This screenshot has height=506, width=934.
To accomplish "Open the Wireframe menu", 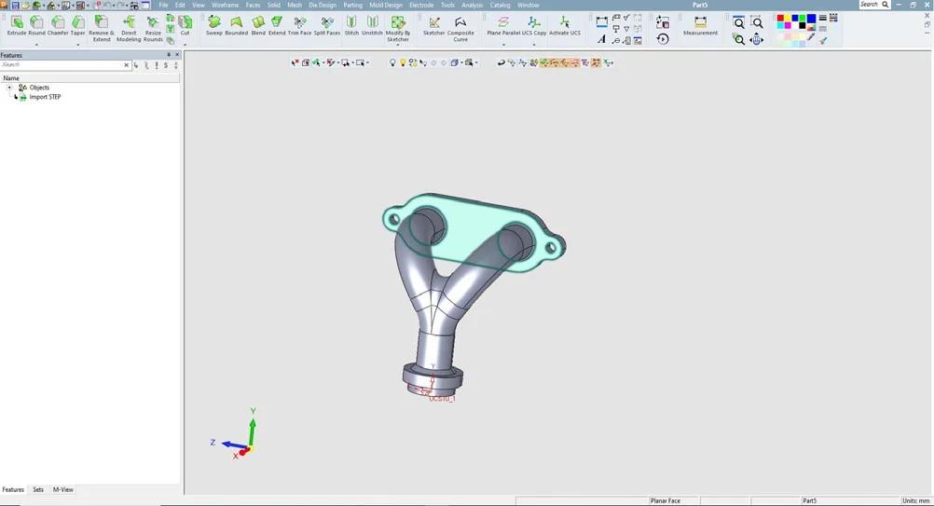I will pyautogui.click(x=226, y=5).
